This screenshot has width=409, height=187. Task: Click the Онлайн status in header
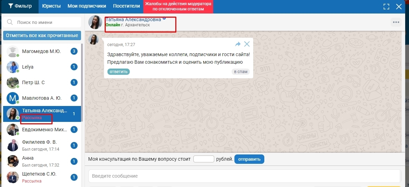point(113,25)
